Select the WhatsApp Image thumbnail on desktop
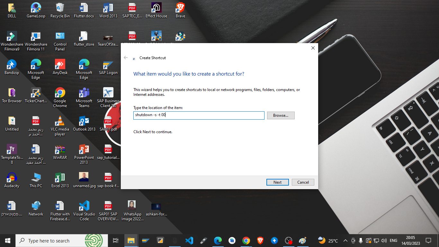439x247 pixels. coord(132,211)
